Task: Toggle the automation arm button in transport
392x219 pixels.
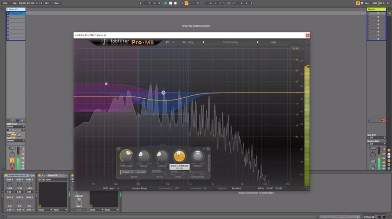Action: tap(186, 3)
